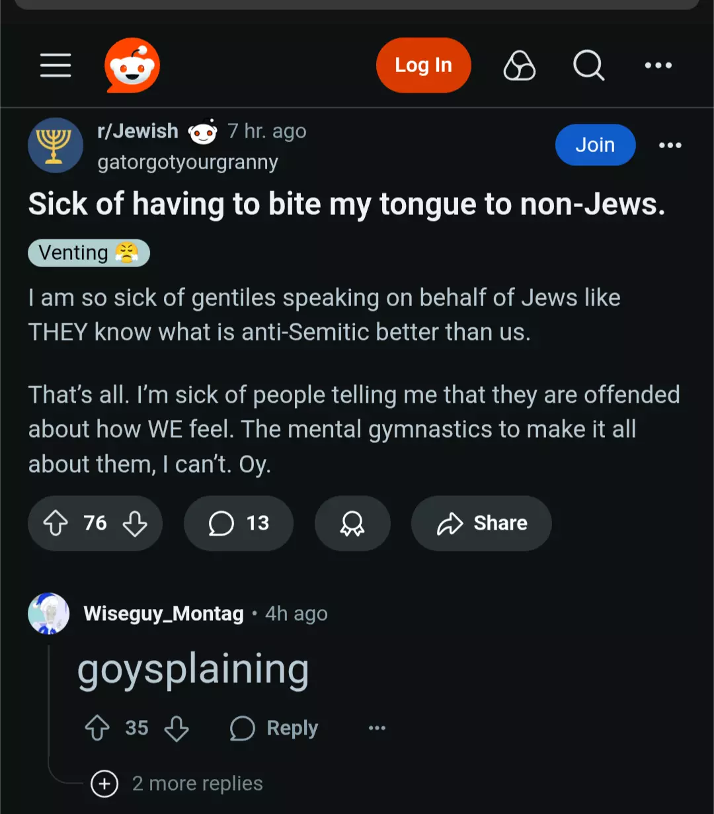Open the post options three-dot menu
714x814 pixels.
click(670, 145)
